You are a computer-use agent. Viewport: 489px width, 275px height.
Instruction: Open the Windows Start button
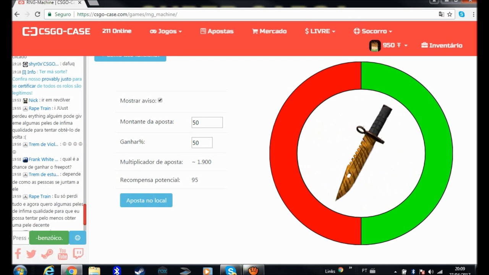[20, 270]
